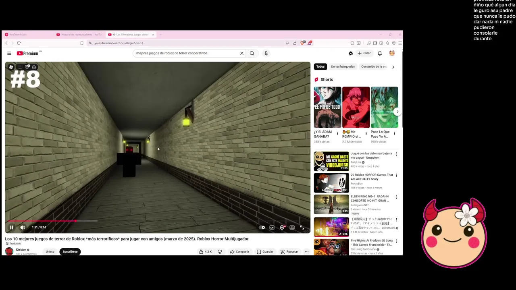Close the current Los 10 mejores tab

tap(153, 35)
